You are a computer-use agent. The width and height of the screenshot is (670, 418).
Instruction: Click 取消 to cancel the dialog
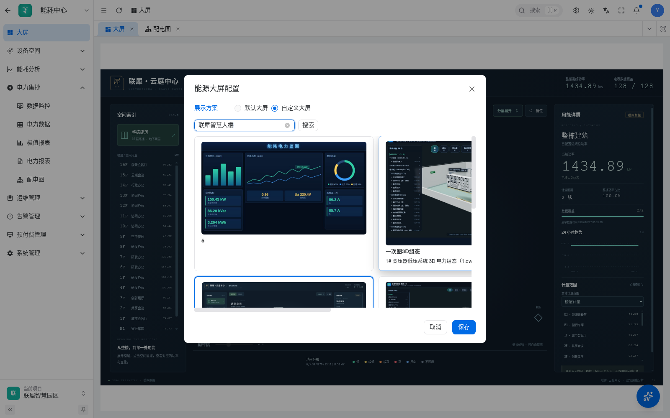coord(435,327)
